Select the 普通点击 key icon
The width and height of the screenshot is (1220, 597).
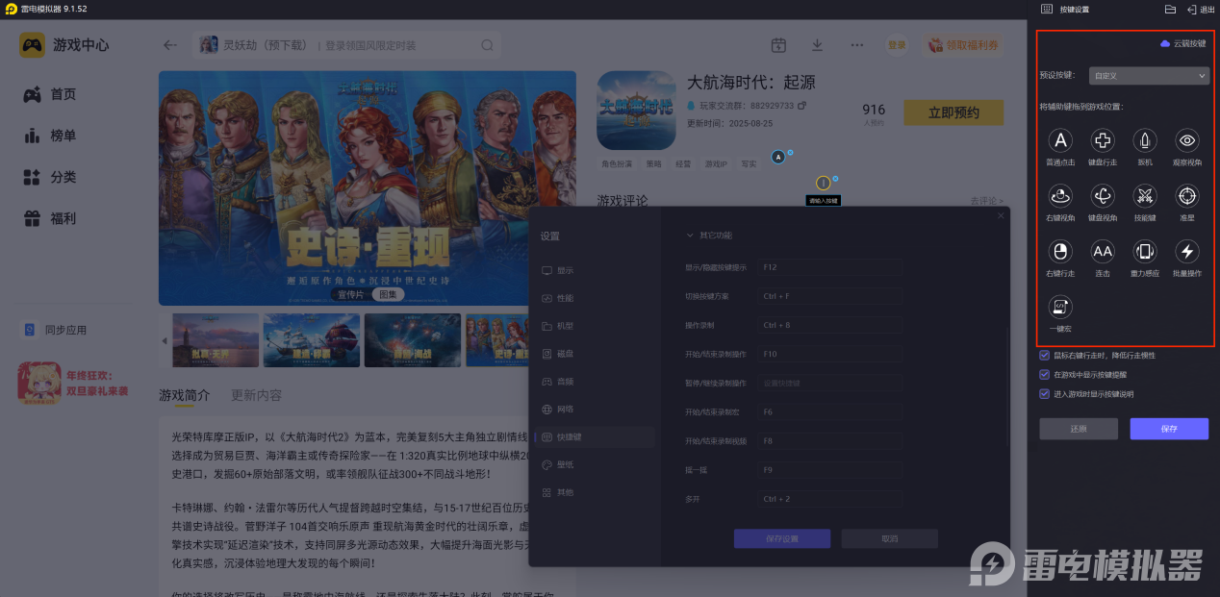tap(1059, 140)
